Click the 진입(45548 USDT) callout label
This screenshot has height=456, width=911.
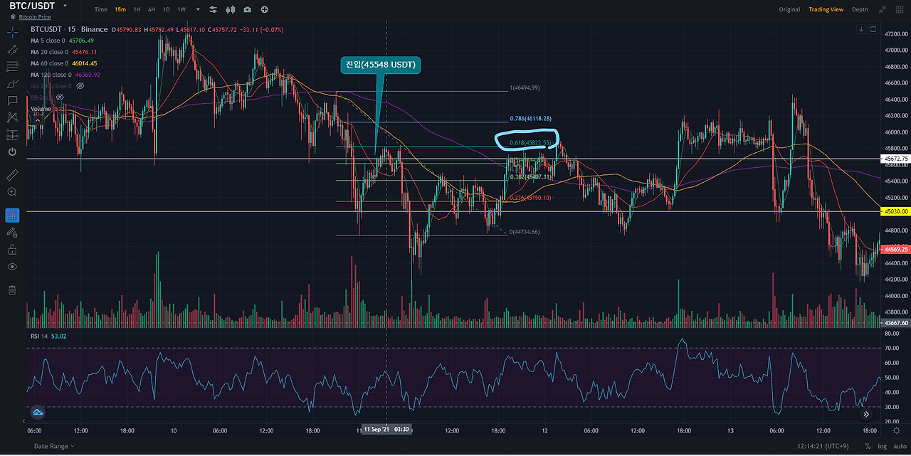point(381,65)
